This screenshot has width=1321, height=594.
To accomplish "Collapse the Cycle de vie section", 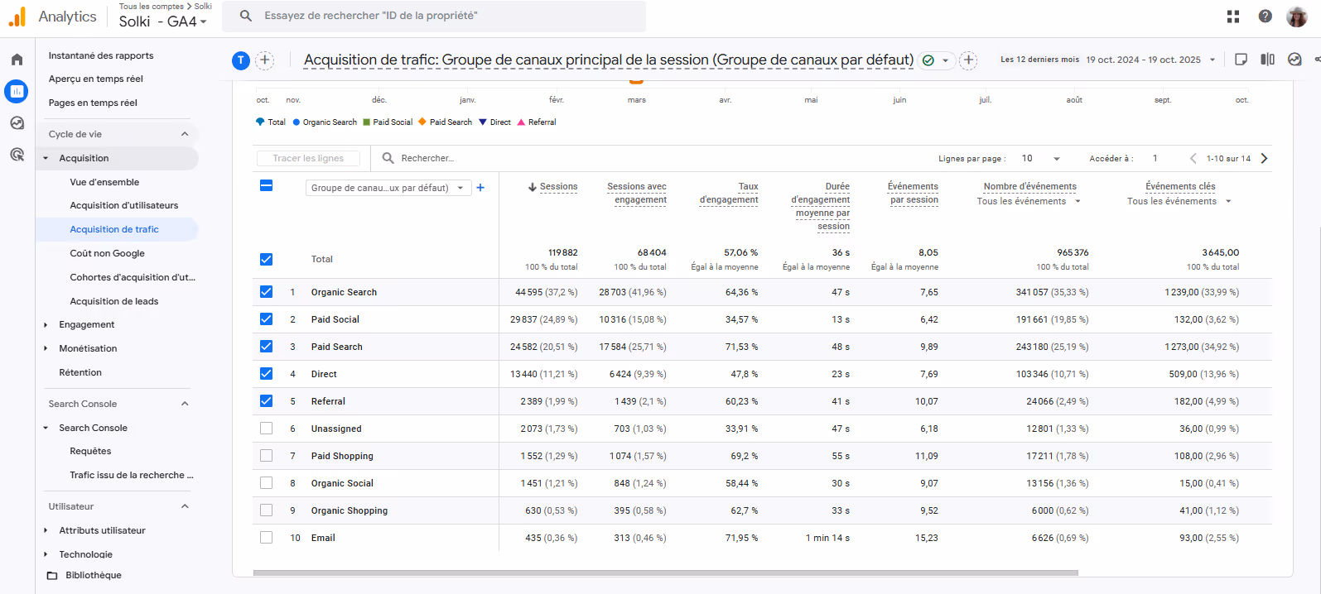I will tap(185, 134).
